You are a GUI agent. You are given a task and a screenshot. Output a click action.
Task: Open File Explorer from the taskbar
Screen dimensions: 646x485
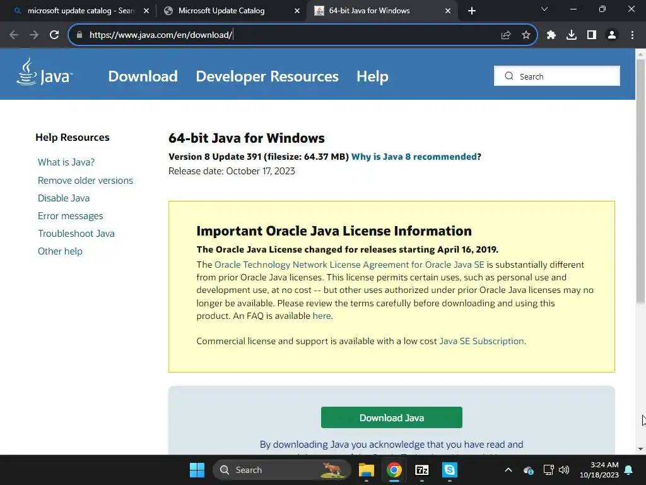(367, 470)
